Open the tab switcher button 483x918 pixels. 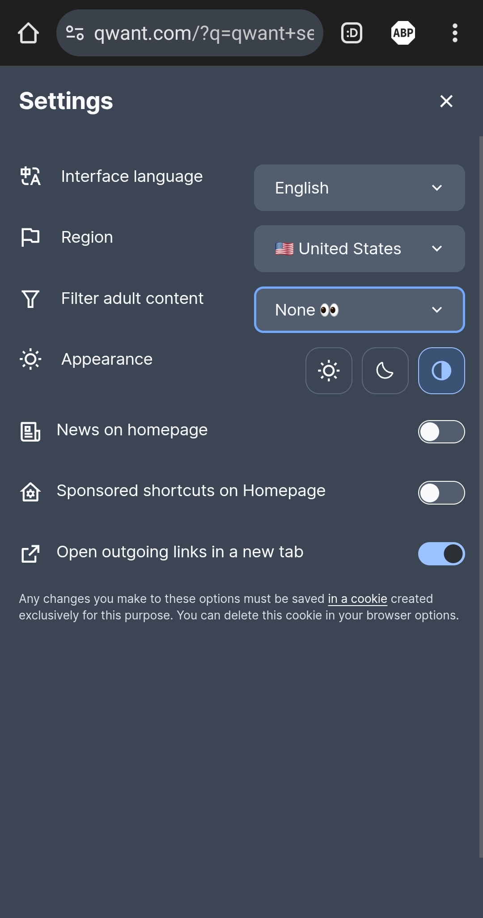pyautogui.click(x=352, y=33)
